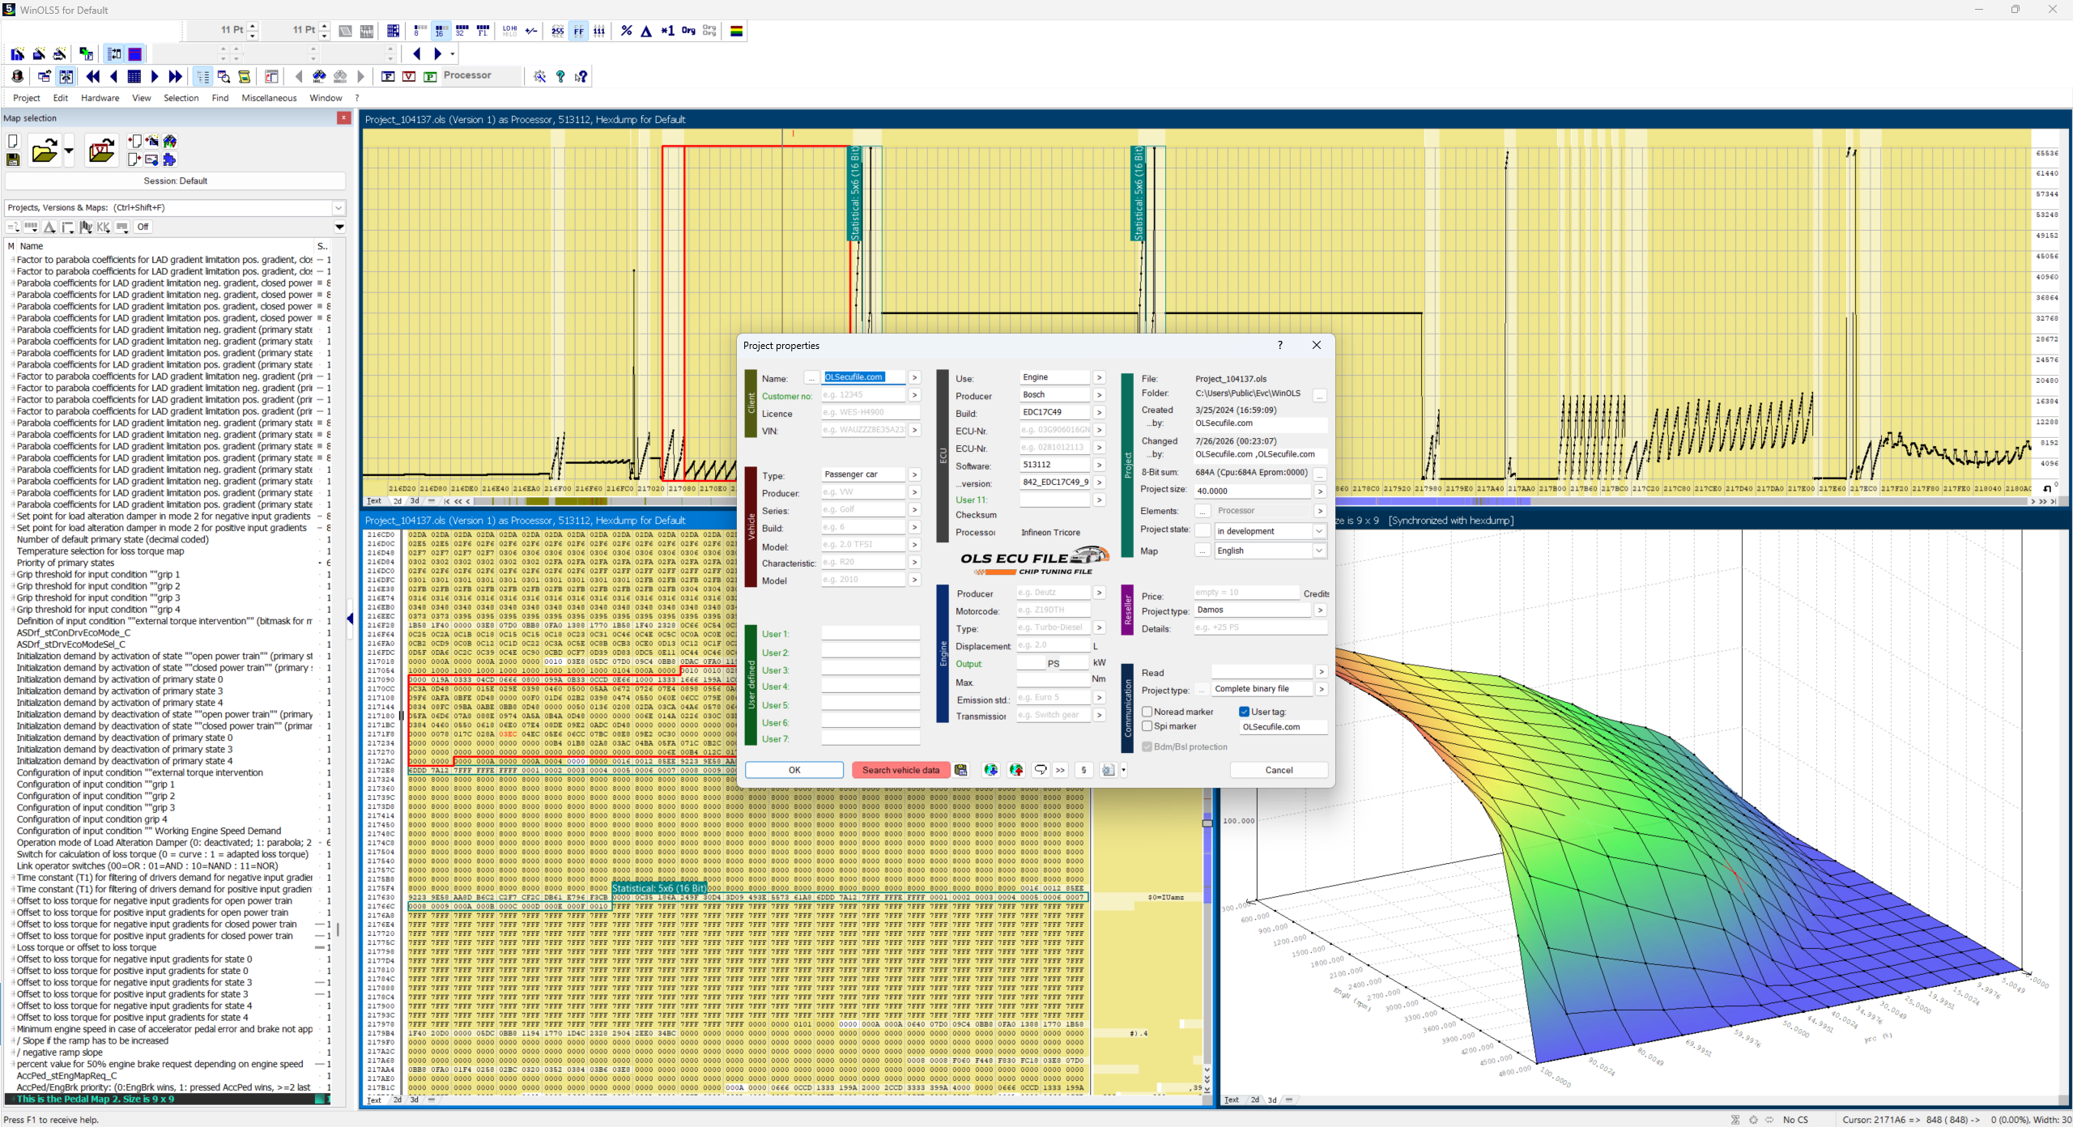This screenshot has width=2073, height=1127.
Task: Open the rainbow color palette icon
Action: click(x=736, y=31)
